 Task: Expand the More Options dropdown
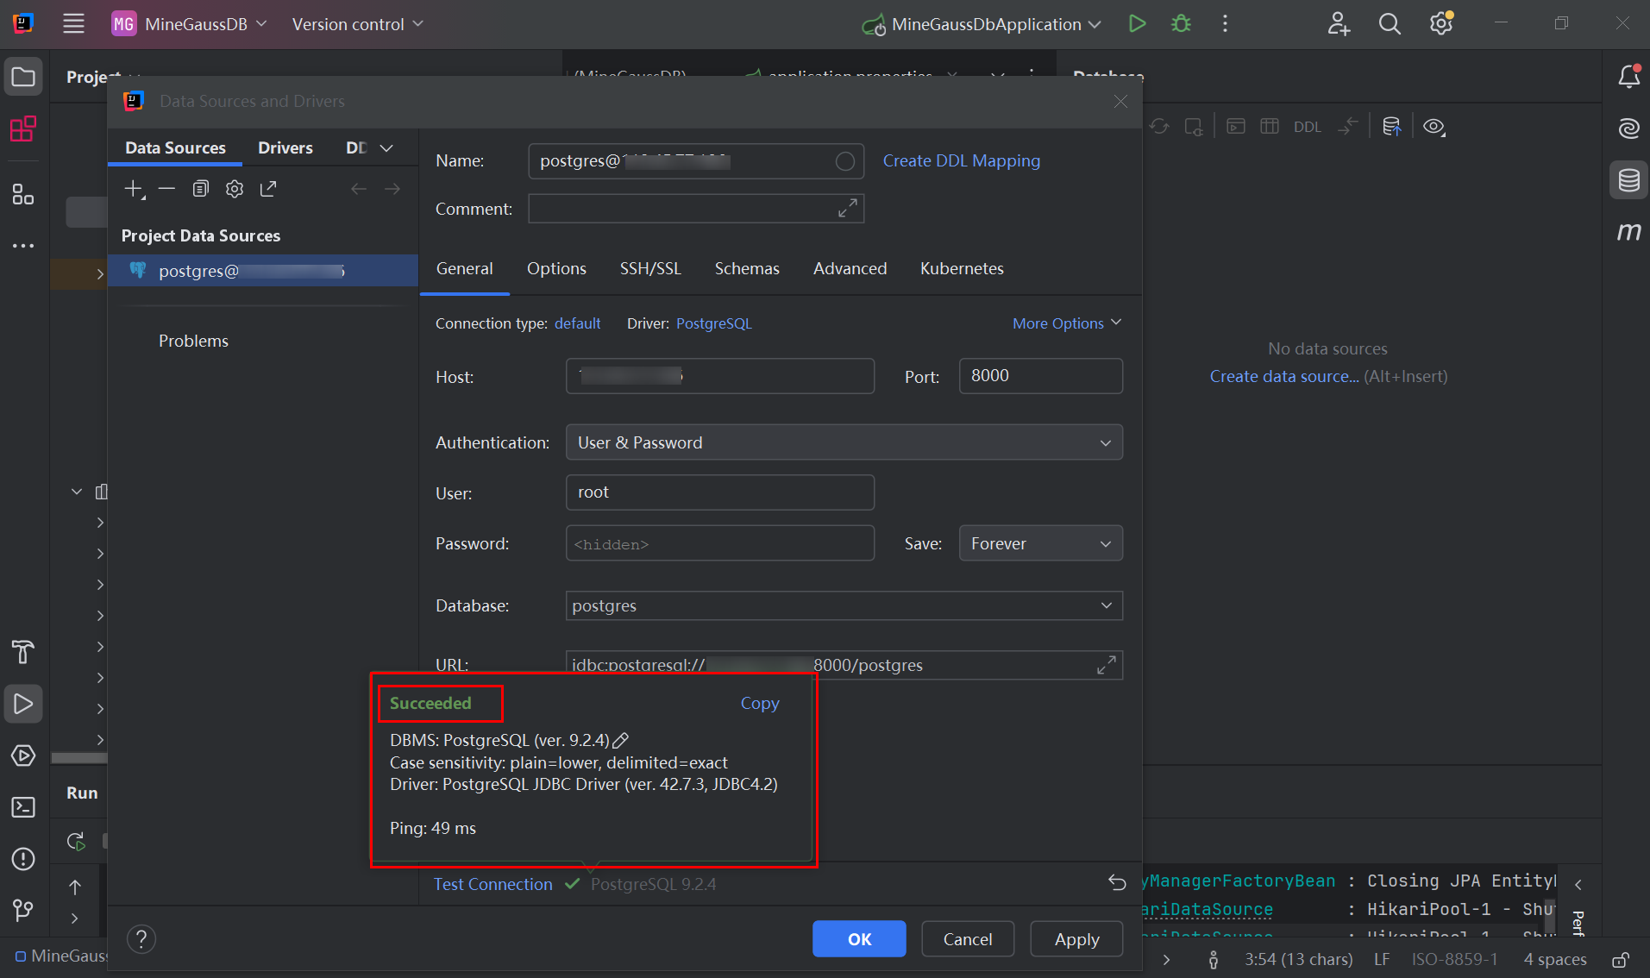click(1067, 323)
